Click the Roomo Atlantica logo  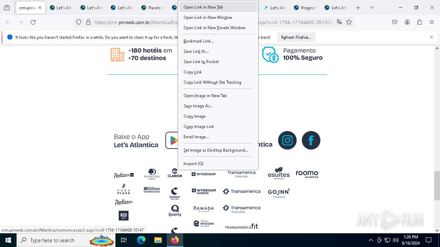[x=307, y=174]
